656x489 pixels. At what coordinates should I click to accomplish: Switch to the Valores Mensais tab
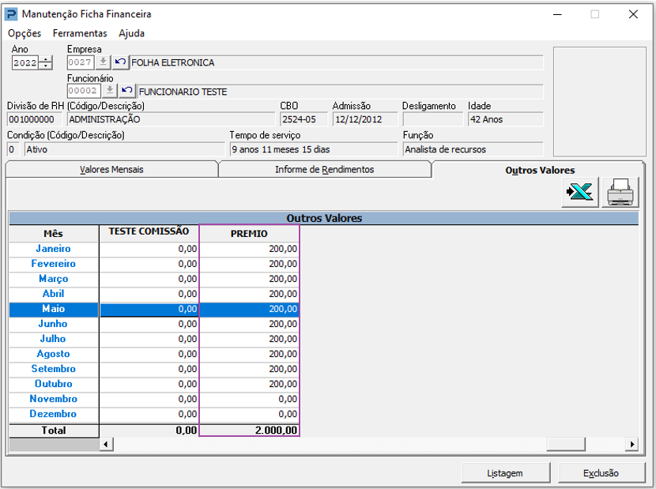[111, 169]
